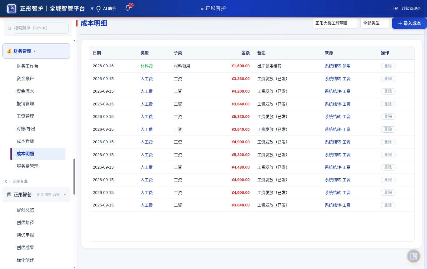Open the AI 助手 lightbulb icon
Image resolution: width=427 pixels, height=269 pixels.
98,9
